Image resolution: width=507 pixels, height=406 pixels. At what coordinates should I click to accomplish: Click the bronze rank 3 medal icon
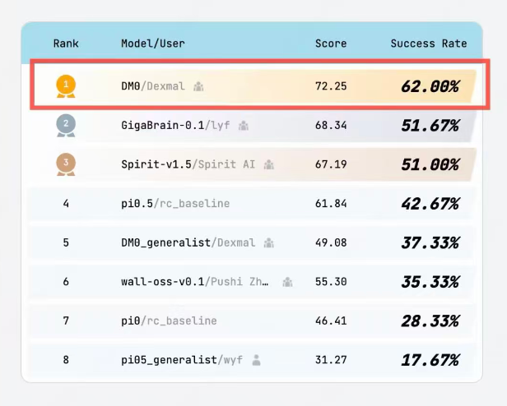tap(66, 164)
